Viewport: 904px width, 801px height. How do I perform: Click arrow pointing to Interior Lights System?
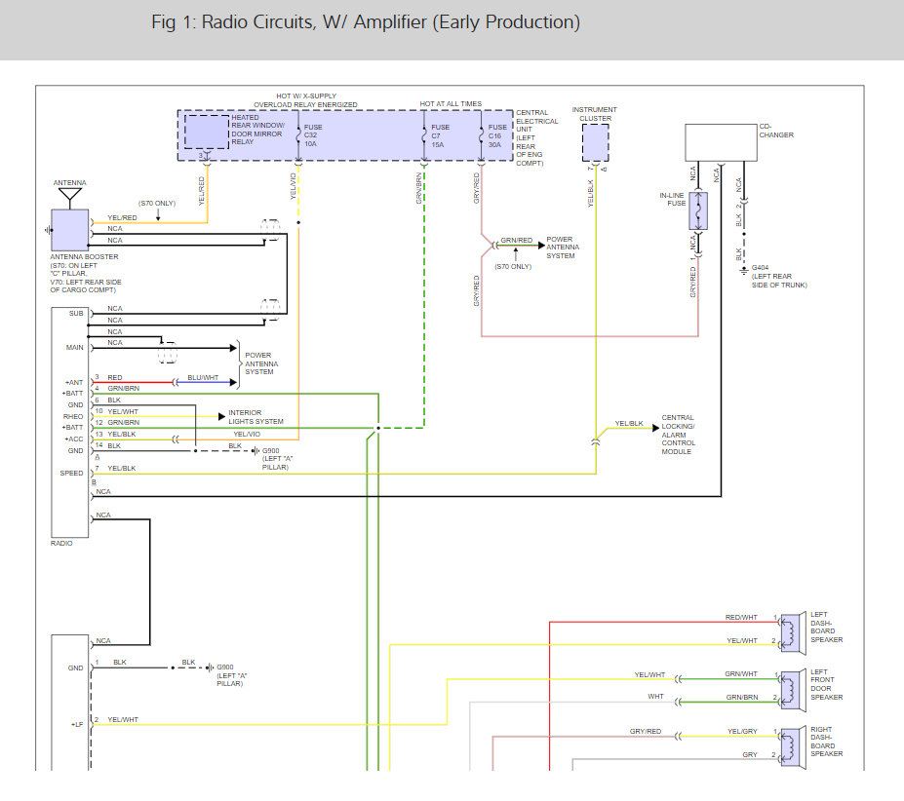coord(221,417)
